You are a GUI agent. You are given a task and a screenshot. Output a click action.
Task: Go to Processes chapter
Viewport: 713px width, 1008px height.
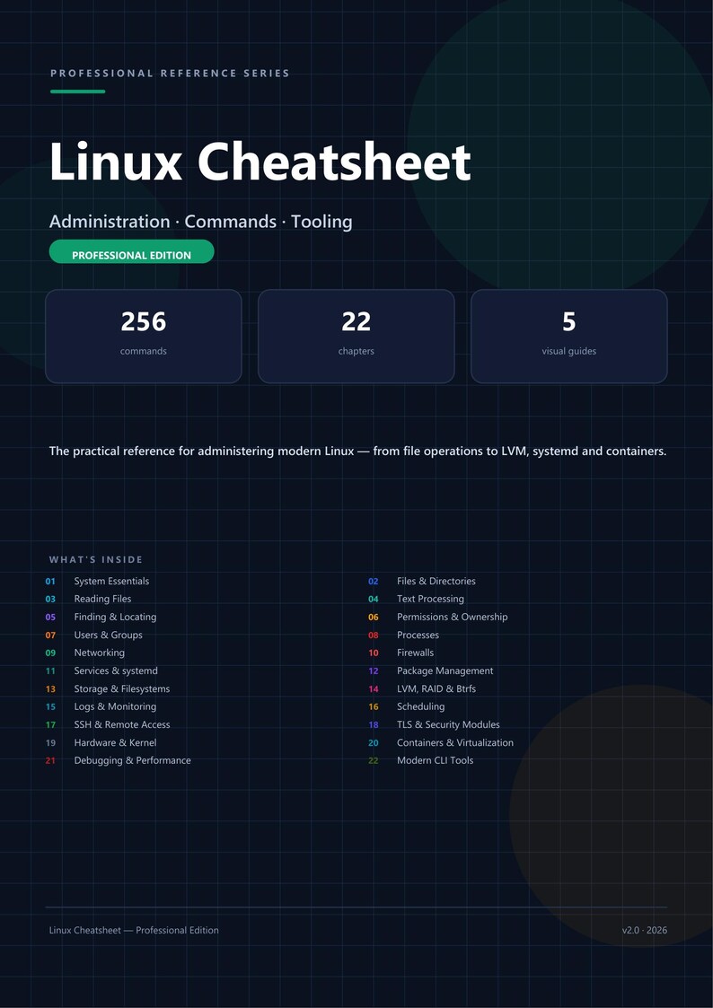coord(418,635)
